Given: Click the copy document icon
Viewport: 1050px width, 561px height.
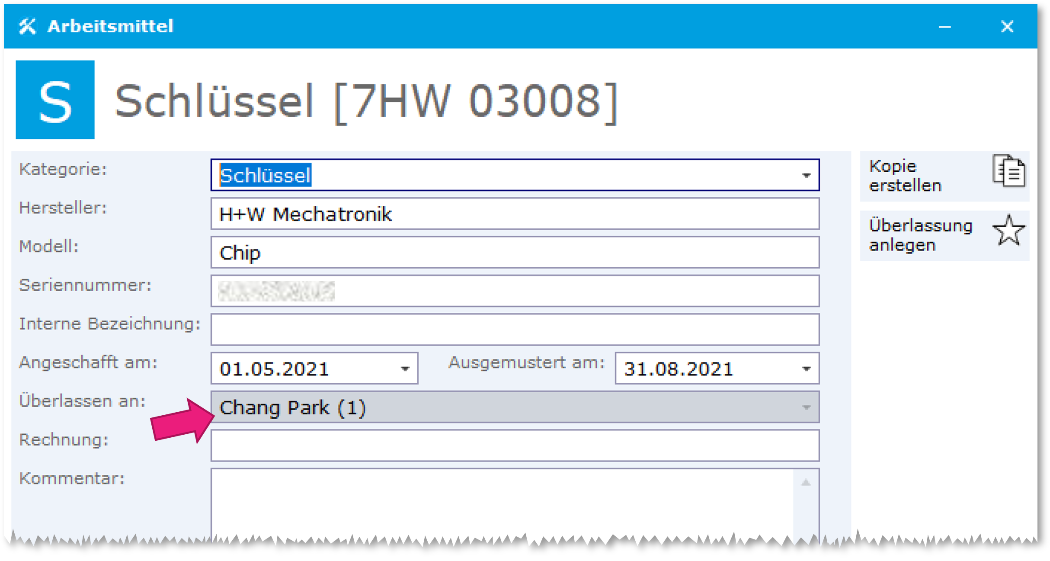Looking at the screenshot, I should 1009,171.
